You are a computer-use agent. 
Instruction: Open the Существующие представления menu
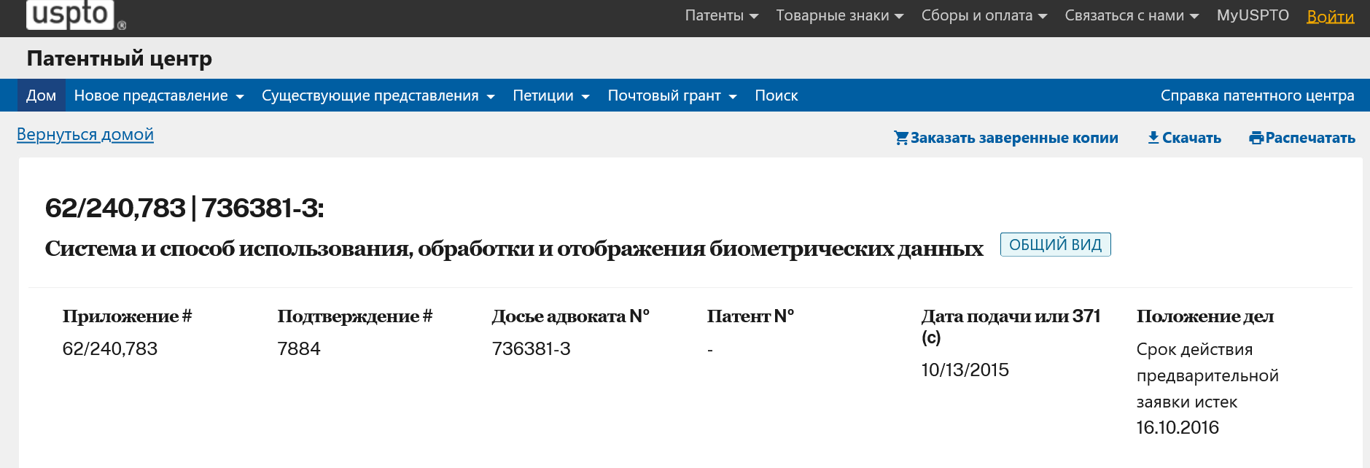[x=378, y=95]
